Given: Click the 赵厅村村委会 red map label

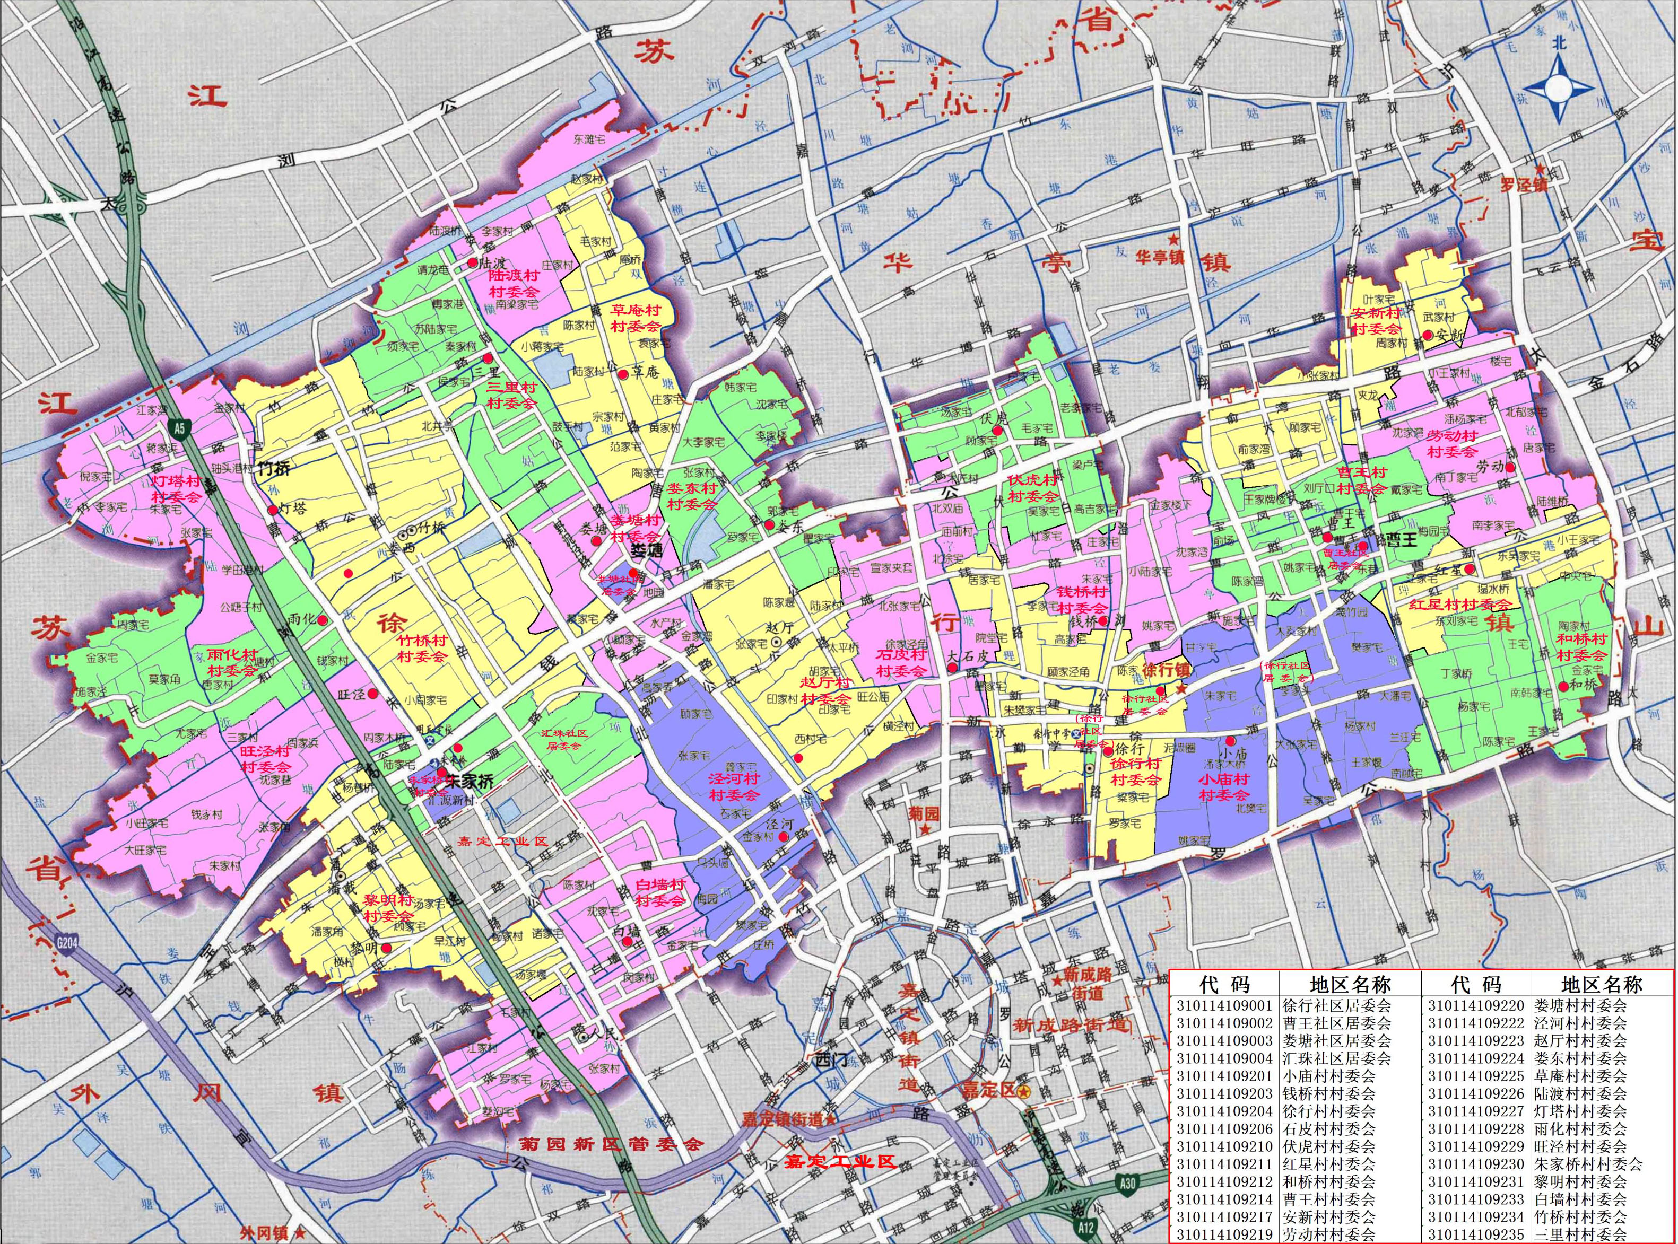Looking at the screenshot, I should [827, 690].
